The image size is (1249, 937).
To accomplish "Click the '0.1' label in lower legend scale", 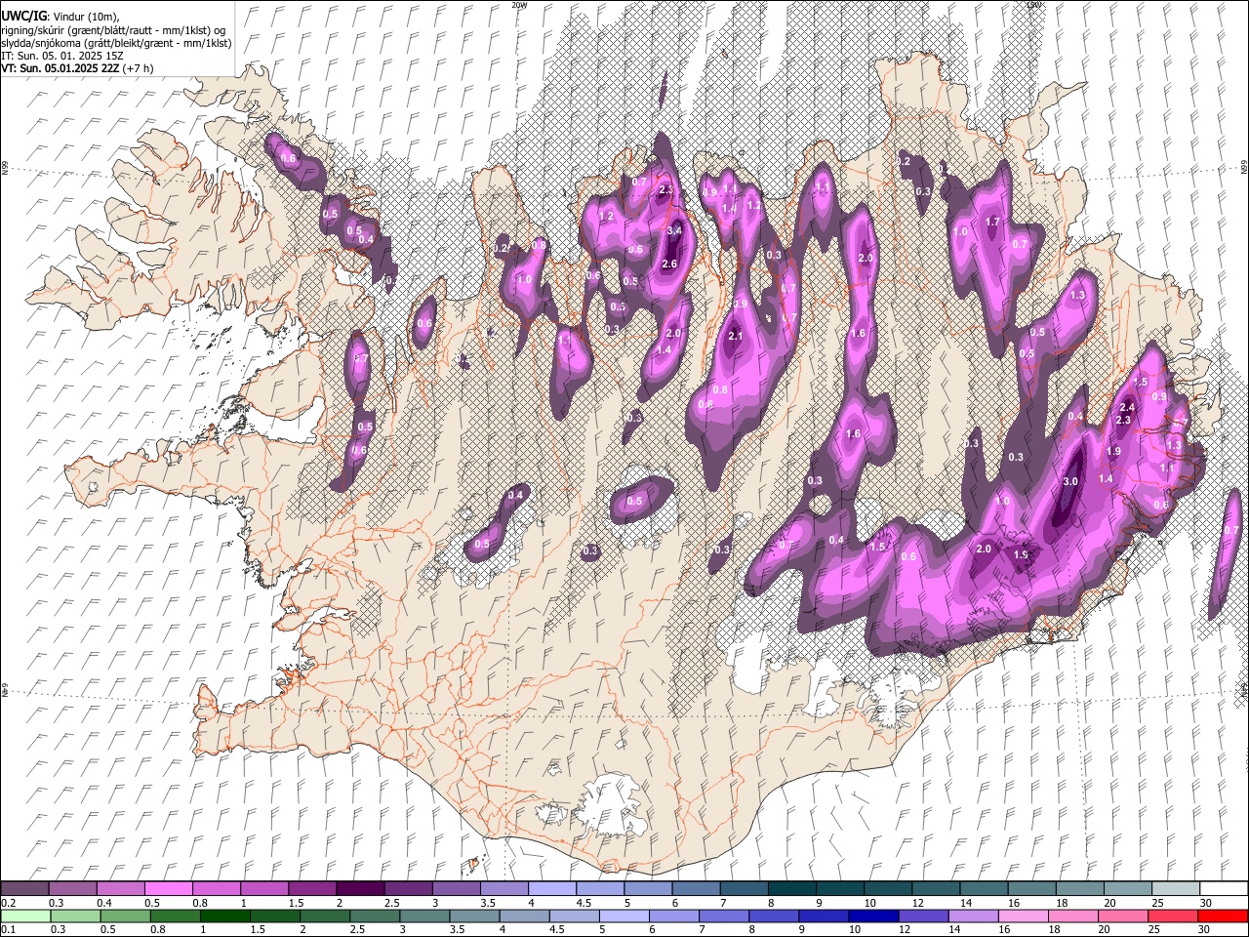I will (x=8, y=930).
